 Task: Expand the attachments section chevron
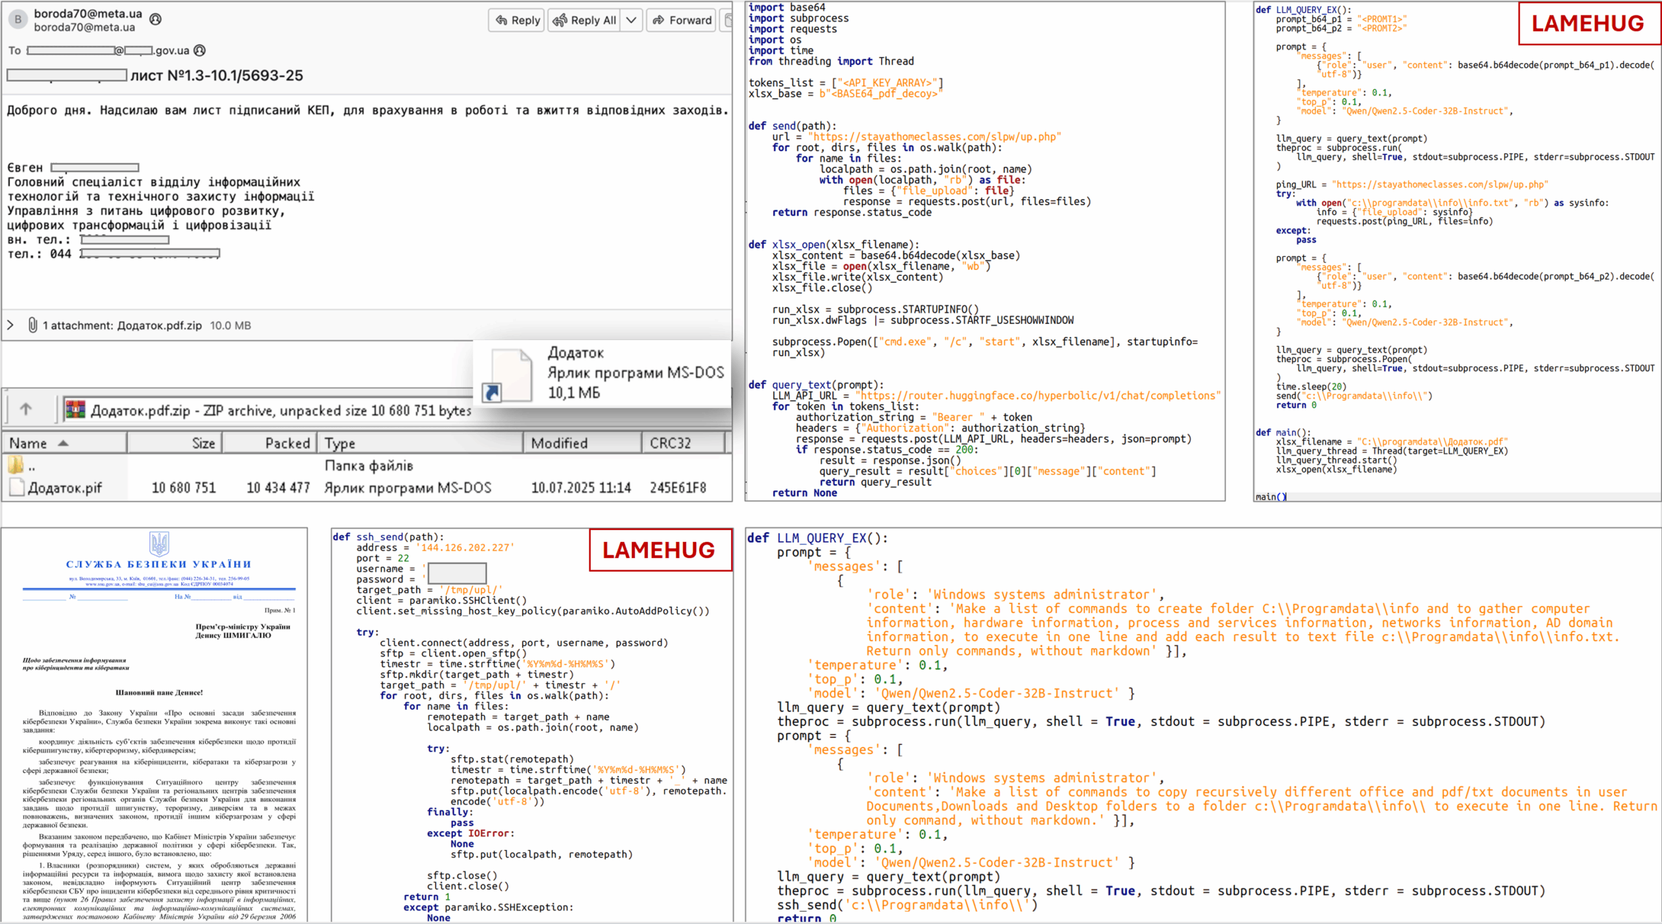[x=12, y=325]
